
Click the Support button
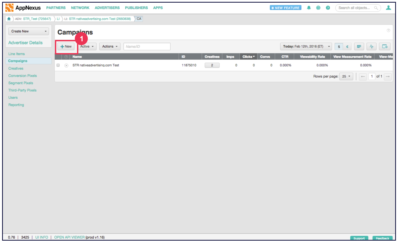click(359, 238)
